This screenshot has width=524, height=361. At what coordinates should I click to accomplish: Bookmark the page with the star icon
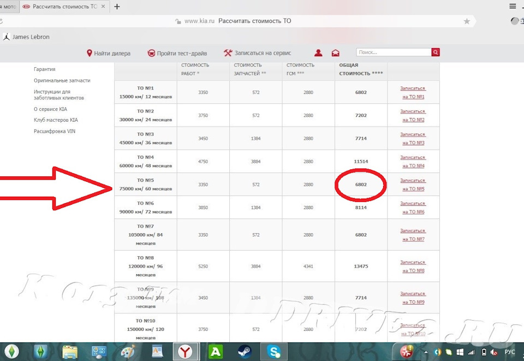(x=467, y=21)
